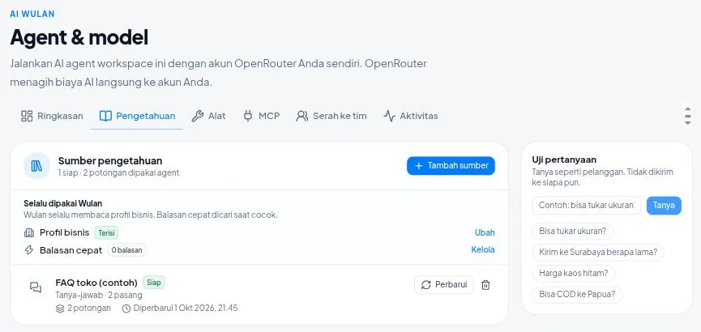This screenshot has height=332, width=701.
Task: Click the Tanya button
Action: pos(664,206)
